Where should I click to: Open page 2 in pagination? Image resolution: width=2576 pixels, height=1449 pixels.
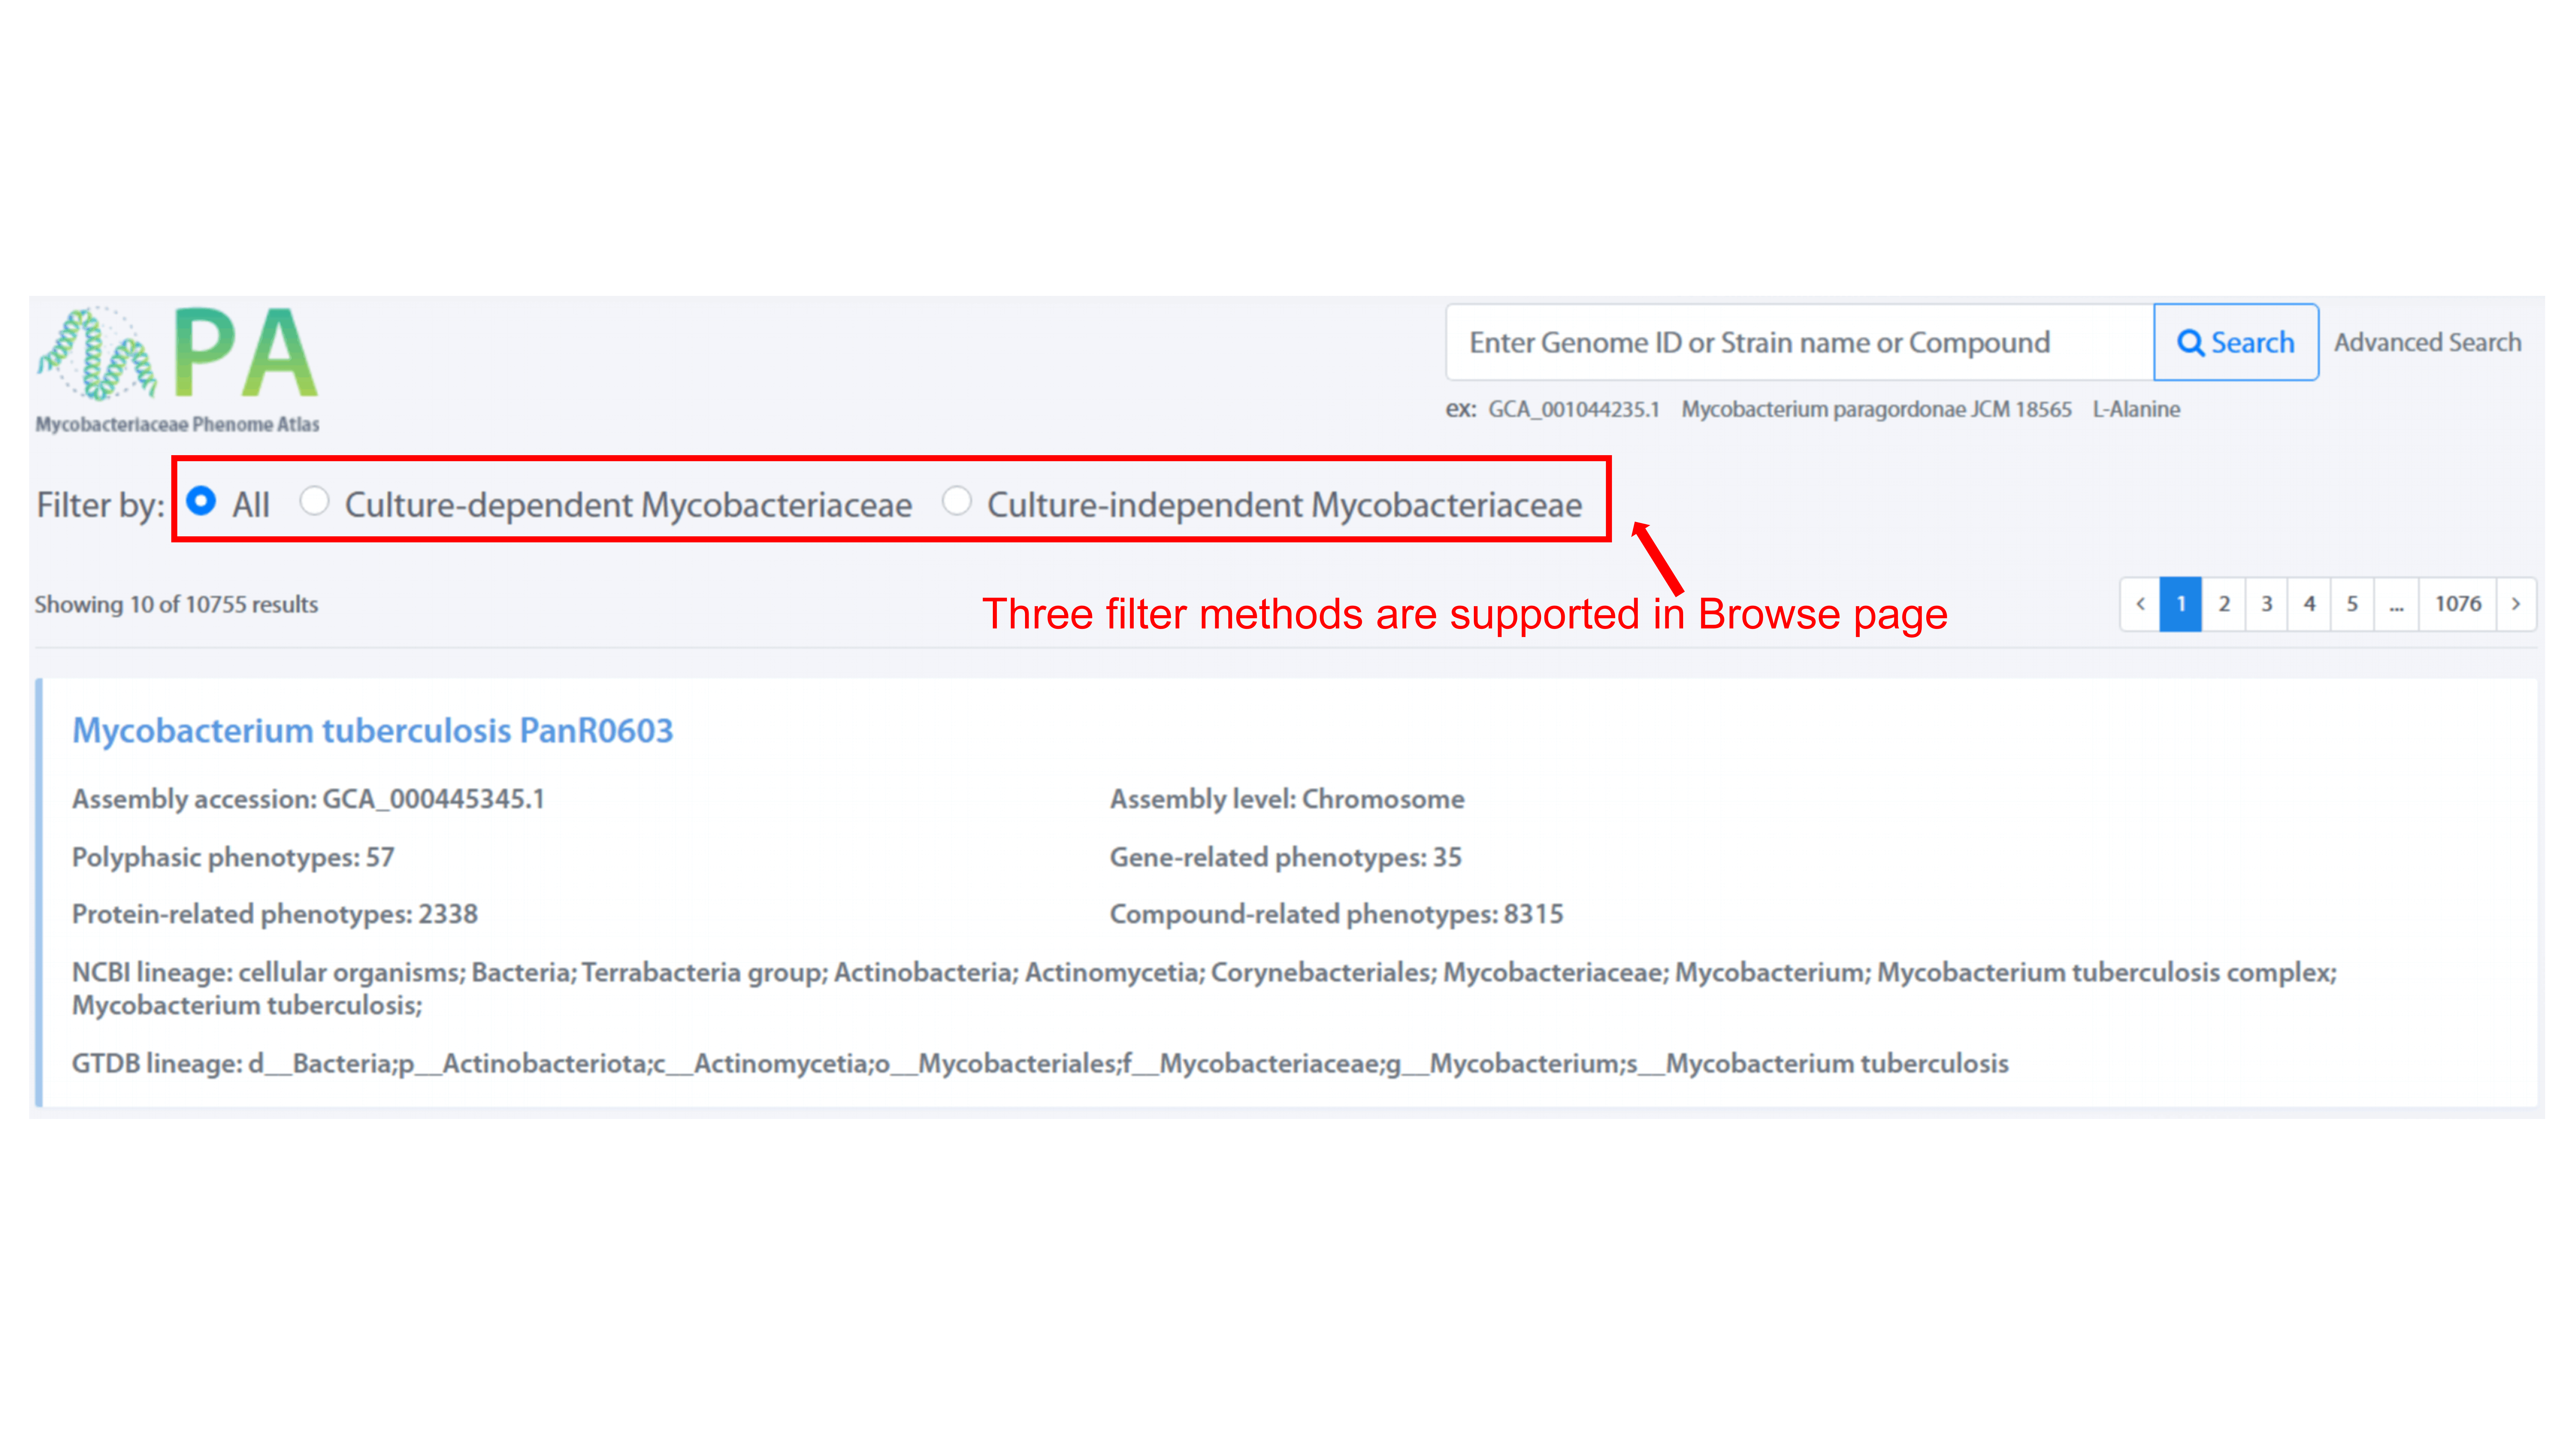2224,604
